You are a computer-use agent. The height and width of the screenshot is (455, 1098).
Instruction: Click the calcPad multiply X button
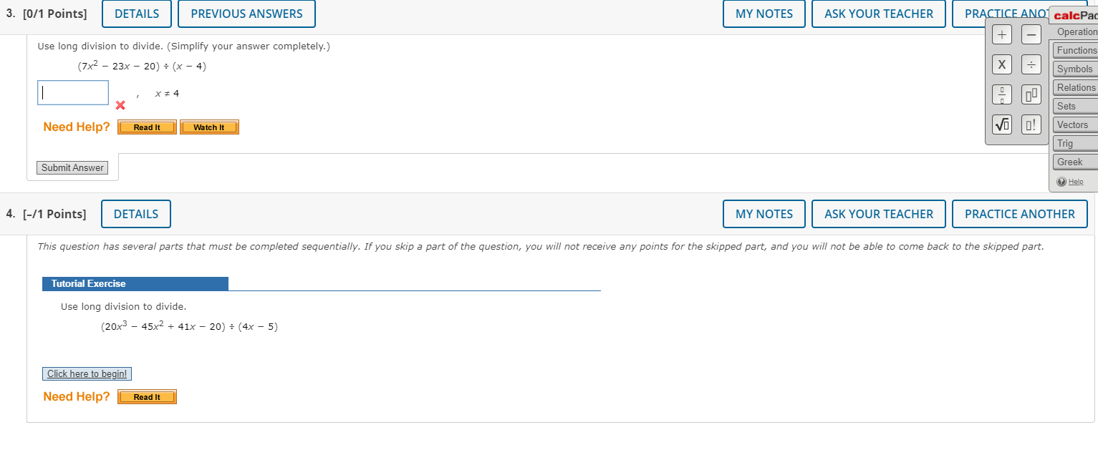(1002, 64)
